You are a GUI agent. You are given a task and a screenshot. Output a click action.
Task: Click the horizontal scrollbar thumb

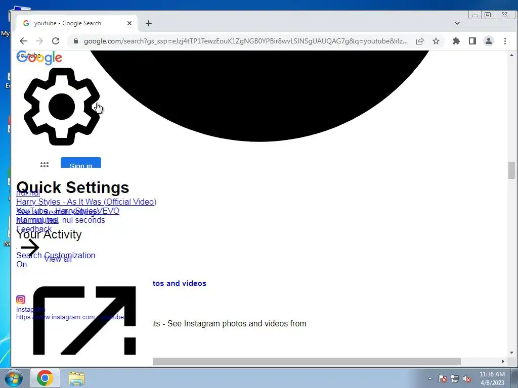[x=307, y=361]
